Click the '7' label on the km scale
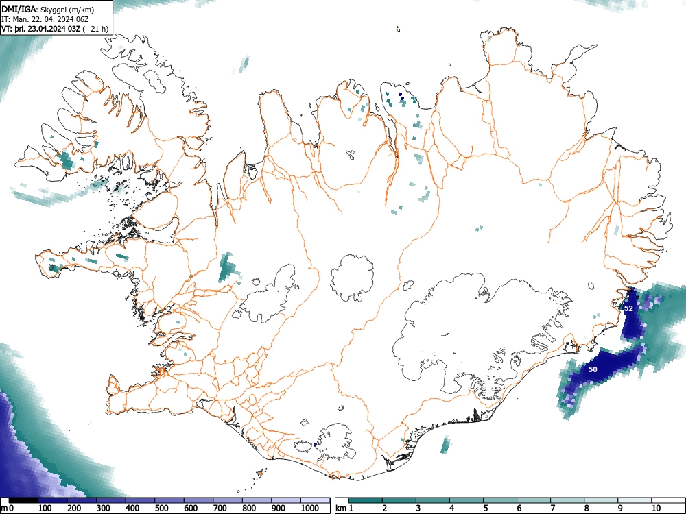The width and height of the screenshot is (686, 514). point(552,509)
